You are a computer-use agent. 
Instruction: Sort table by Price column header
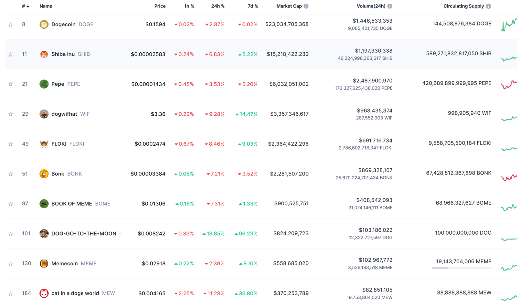pyautogui.click(x=160, y=6)
